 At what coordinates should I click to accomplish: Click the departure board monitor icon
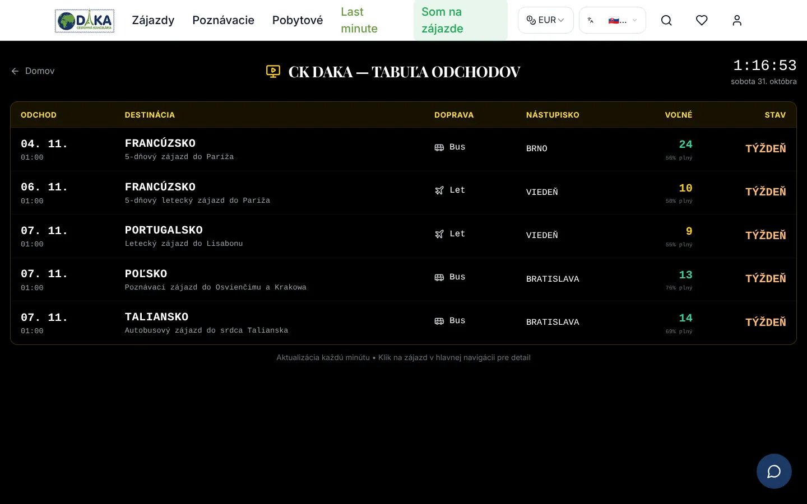point(273,72)
